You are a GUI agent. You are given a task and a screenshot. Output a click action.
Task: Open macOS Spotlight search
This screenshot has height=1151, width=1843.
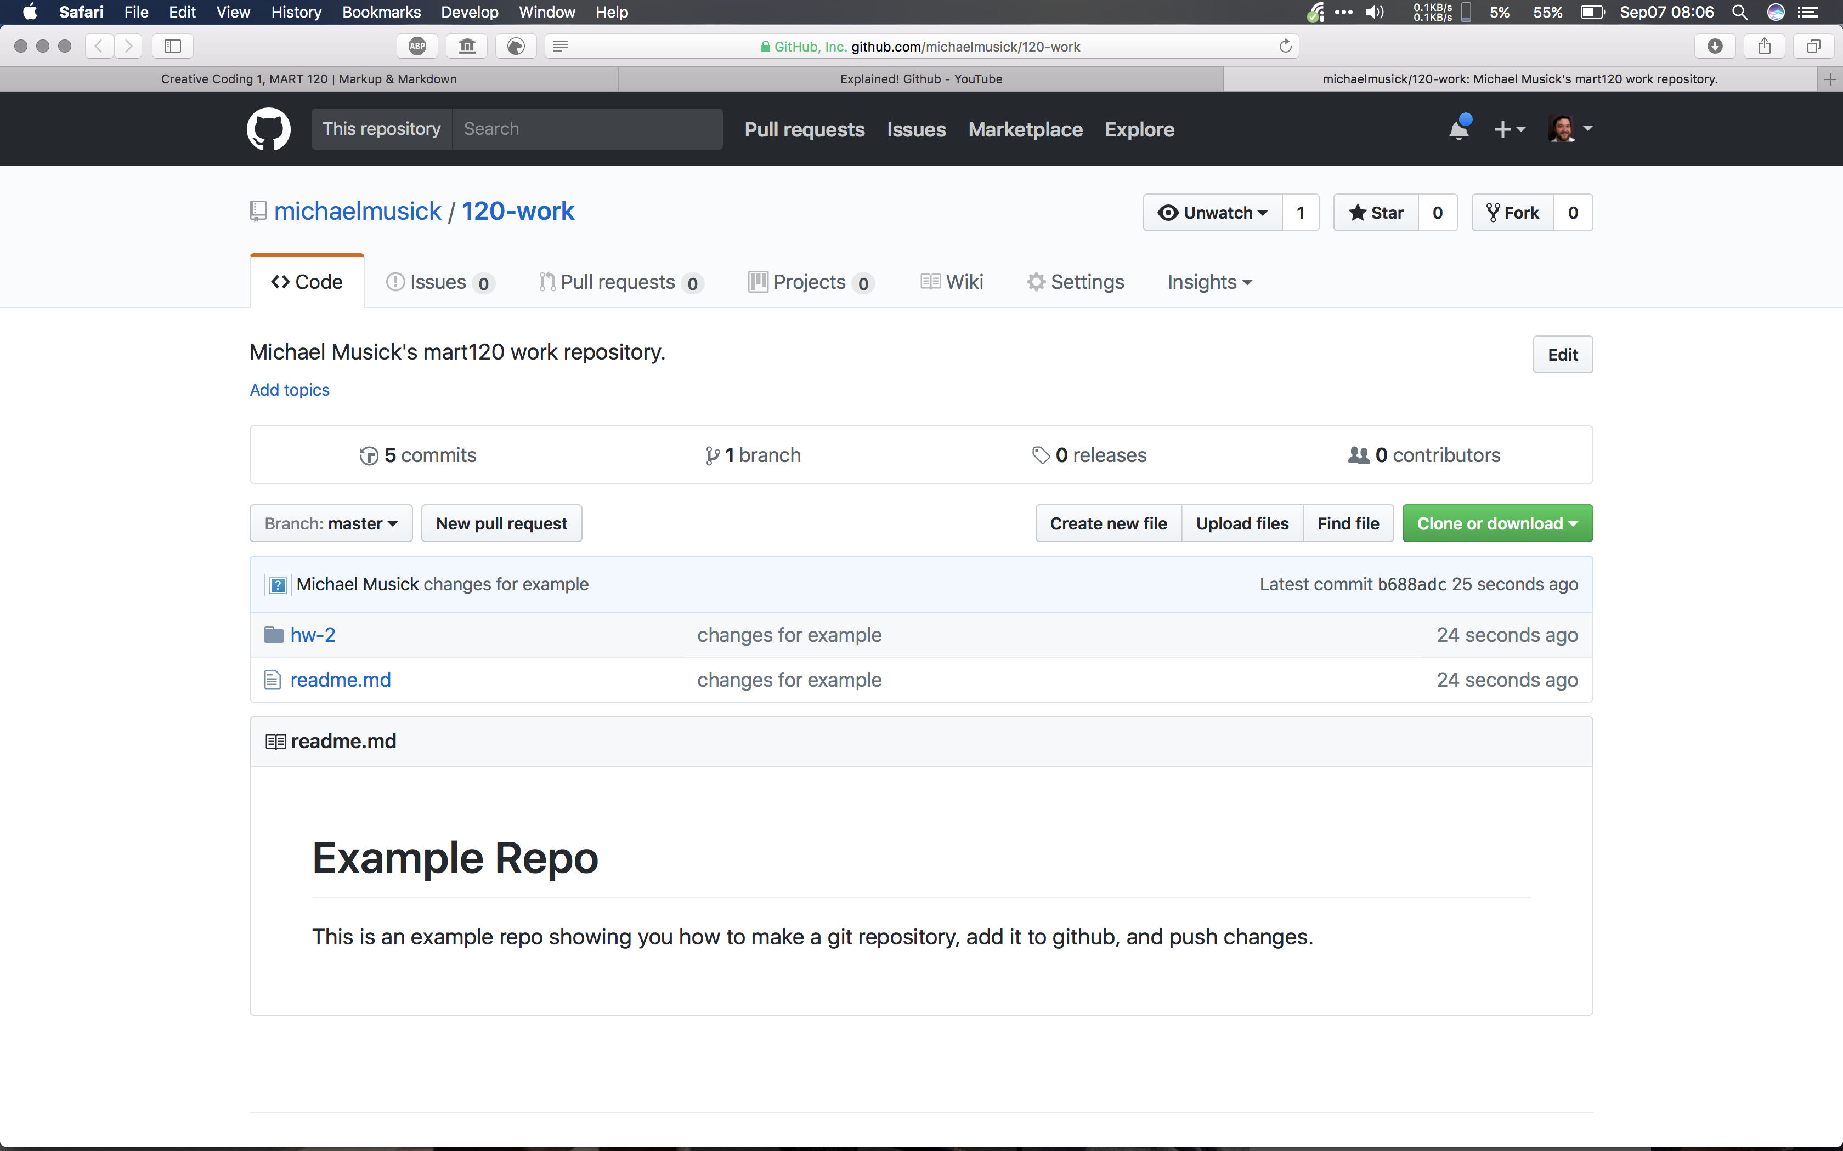point(1739,12)
